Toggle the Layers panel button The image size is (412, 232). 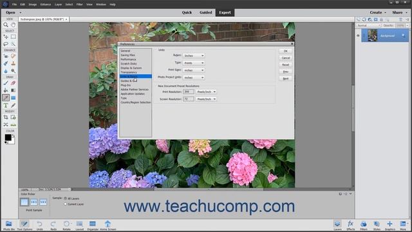[x=337, y=226]
